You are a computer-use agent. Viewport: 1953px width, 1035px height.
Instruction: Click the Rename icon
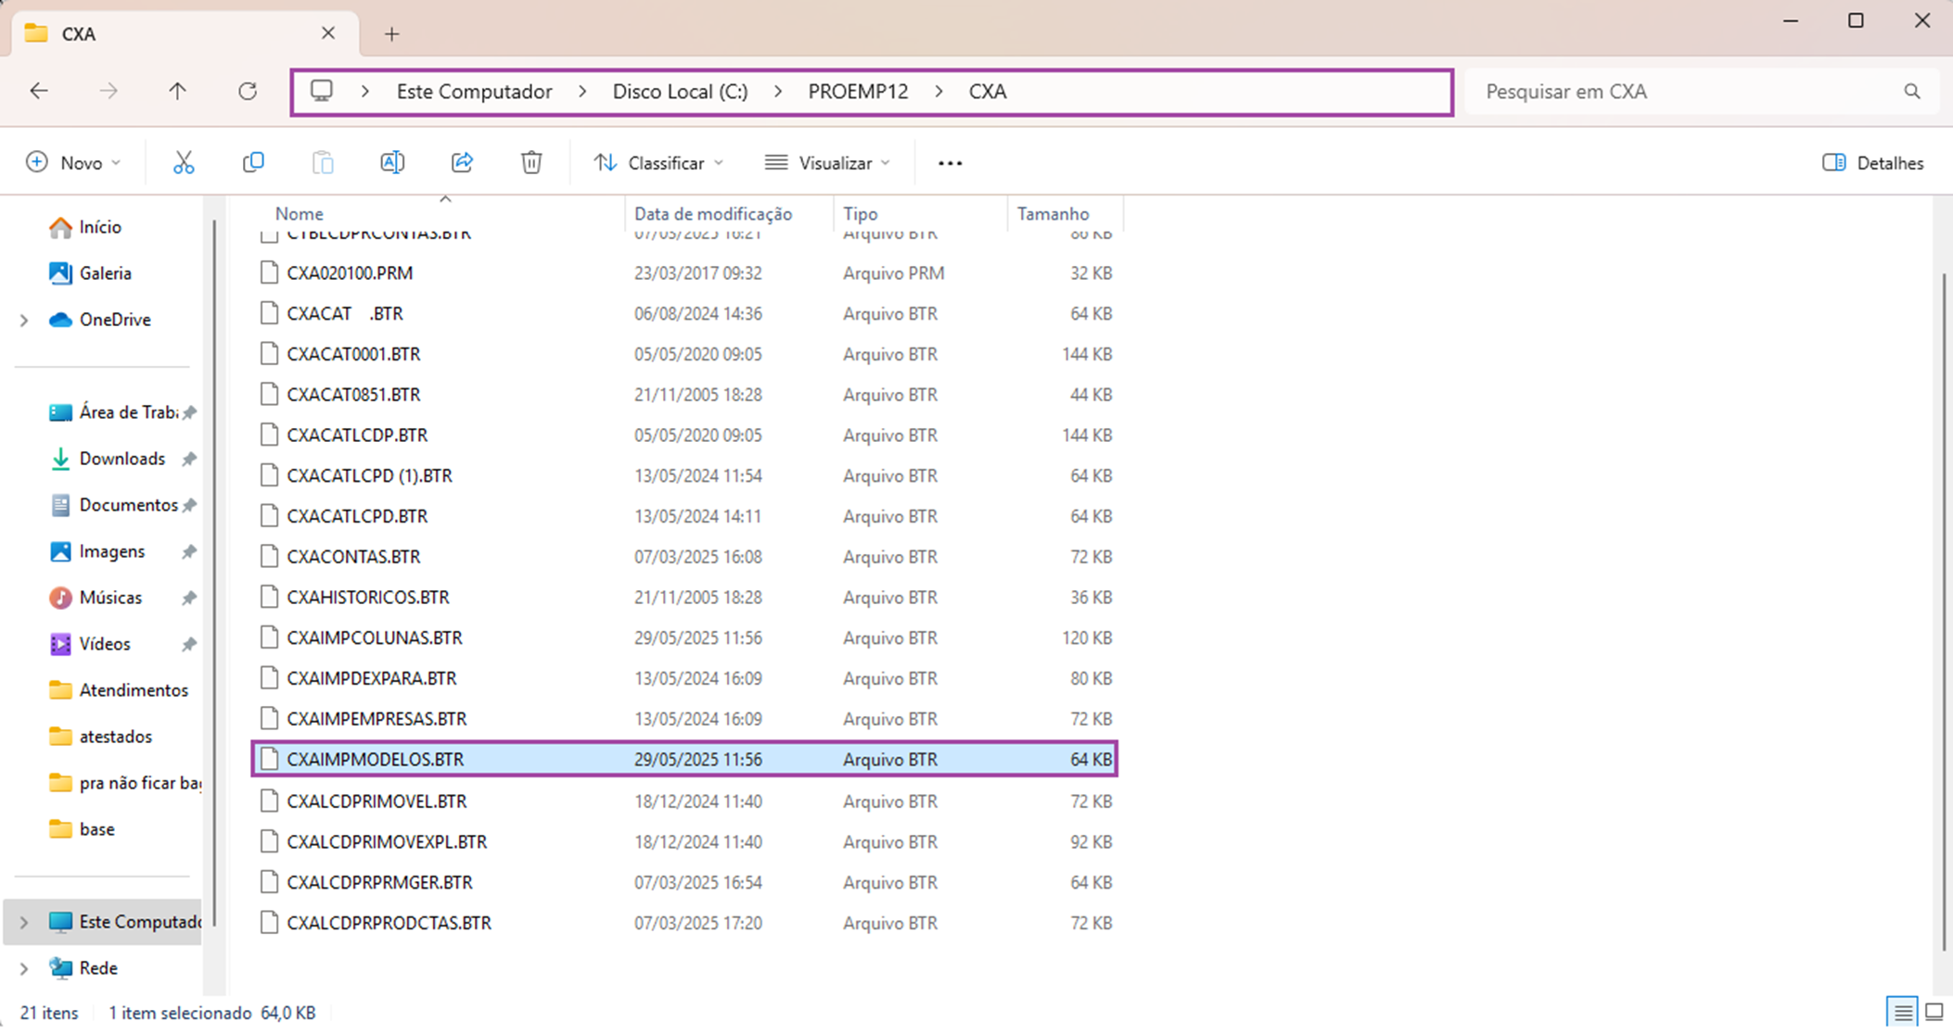click(392, 163)
